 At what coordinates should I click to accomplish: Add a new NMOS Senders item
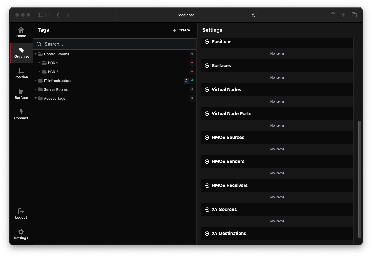tap(347, 162)
